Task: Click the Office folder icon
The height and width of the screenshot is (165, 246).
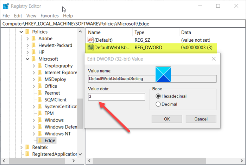Action: [x=40, y=86]
